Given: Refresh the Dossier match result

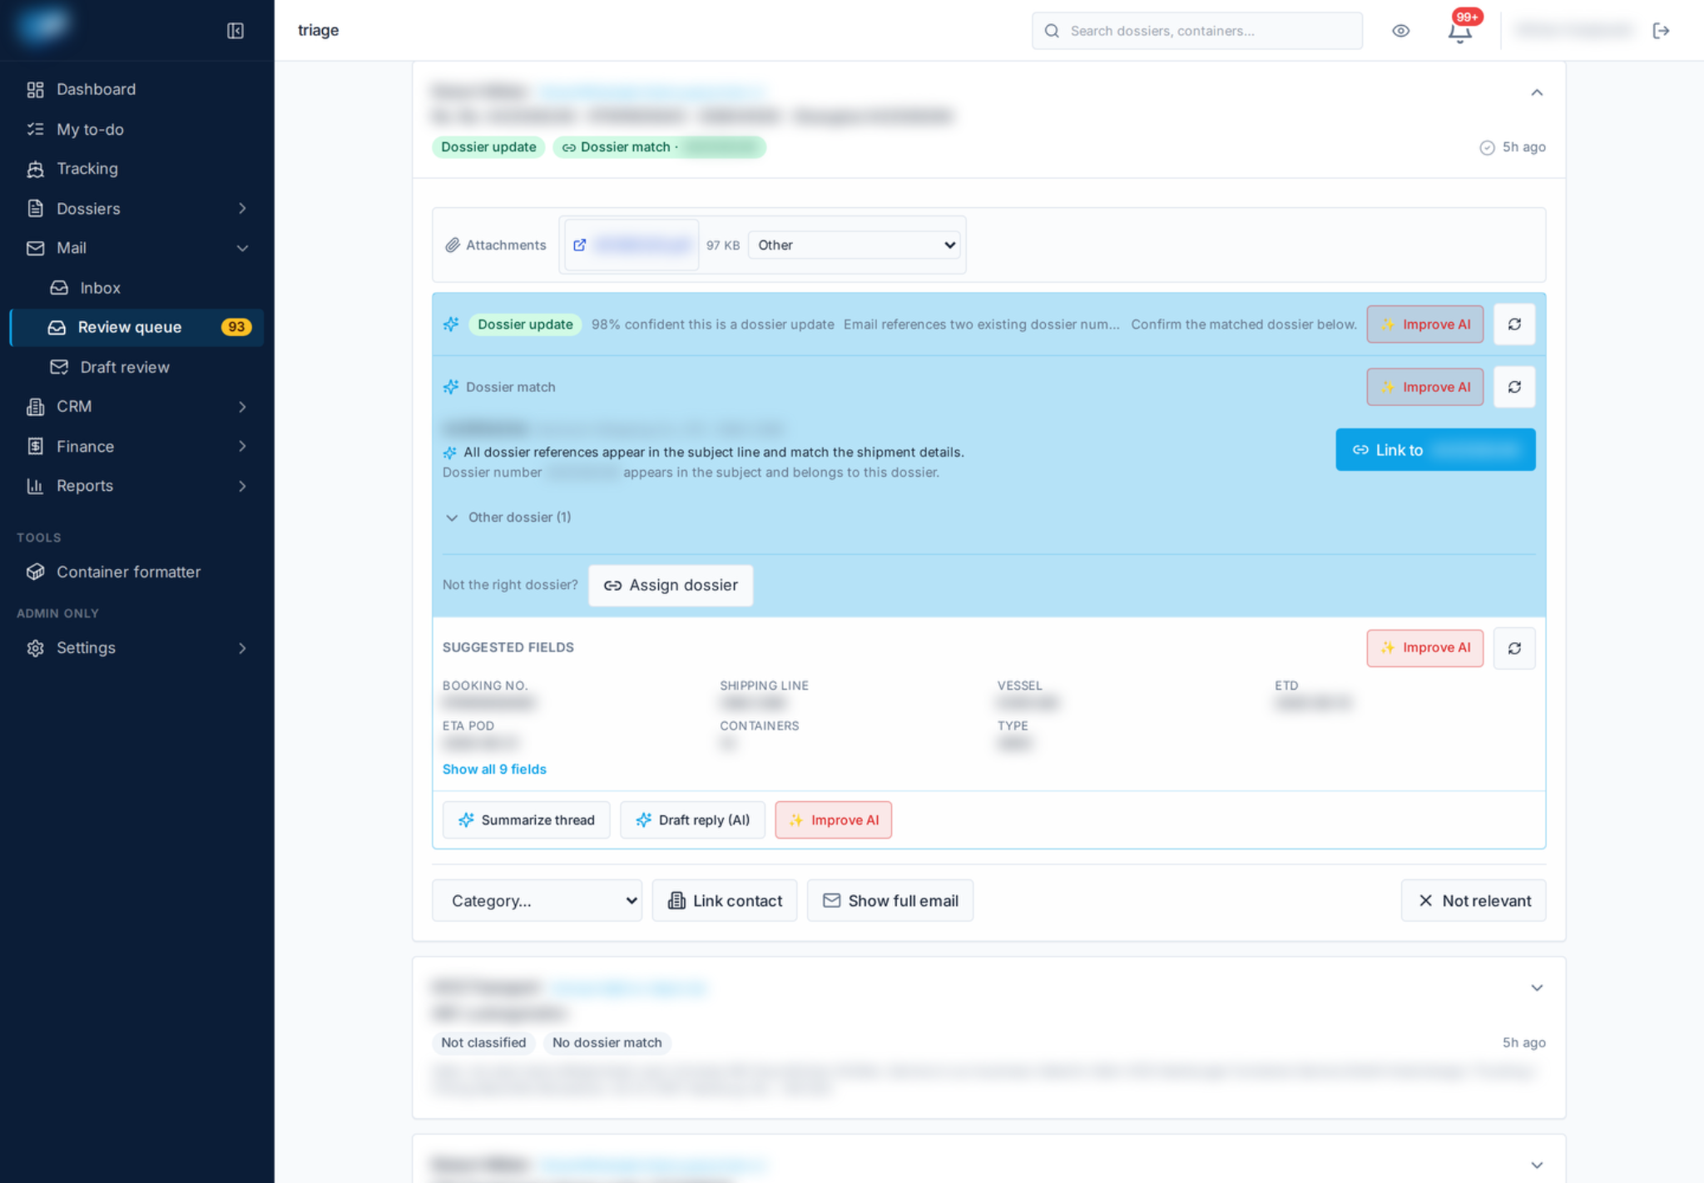Looking at the screenshot, I should click(x=1514, y=387).
